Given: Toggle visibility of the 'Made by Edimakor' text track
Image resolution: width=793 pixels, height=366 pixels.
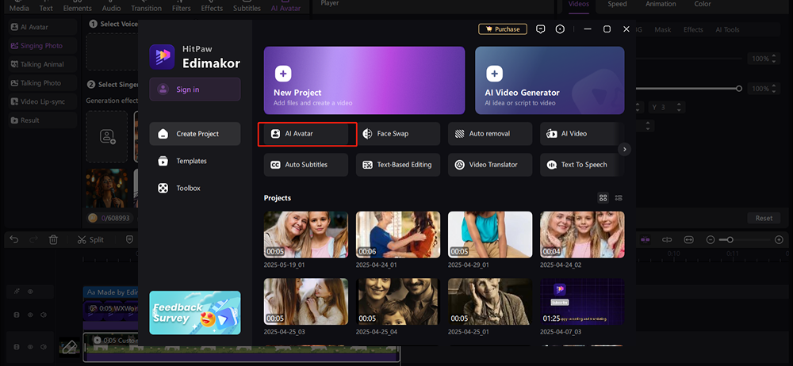Looking at the screenshot, I should pyautogui.click(x=30, y=292).
